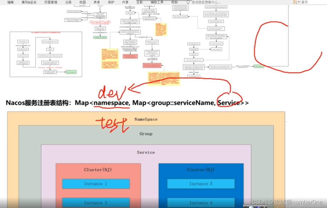Screen dimensions: 327x208
Task: Focus the 告诉我您想做什么 field
Action: 206,2
